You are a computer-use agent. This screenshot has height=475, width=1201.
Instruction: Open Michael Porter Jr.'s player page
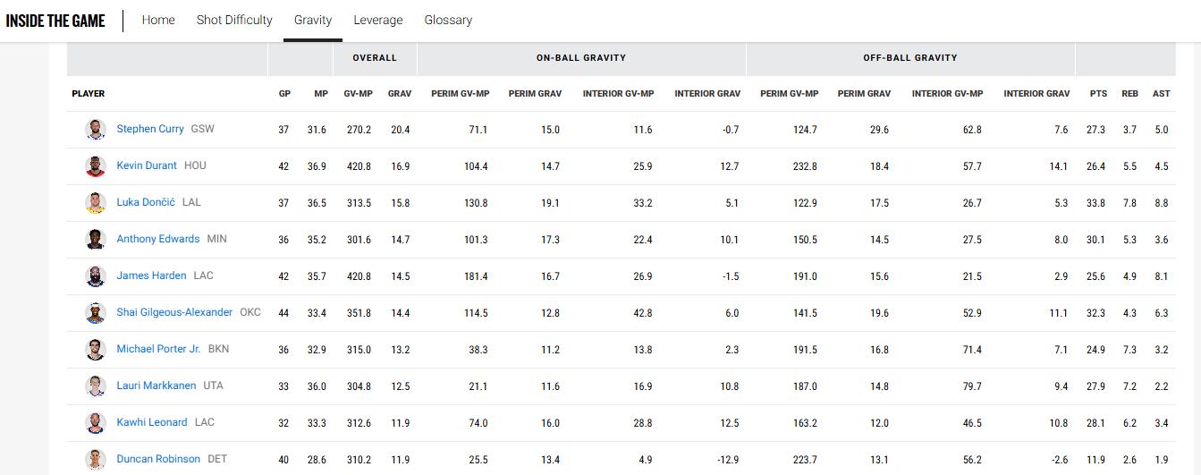pyautogui.click(x=158, y=349)
